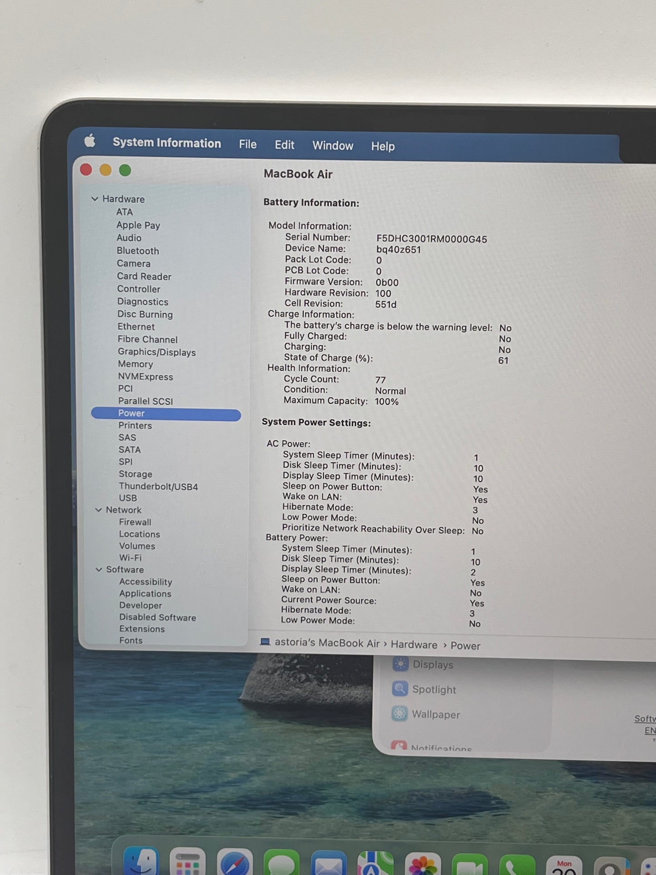The width and height of the screenshot is (656, 875).
Task: Select Audio in the sidebar
Action: 129,238
